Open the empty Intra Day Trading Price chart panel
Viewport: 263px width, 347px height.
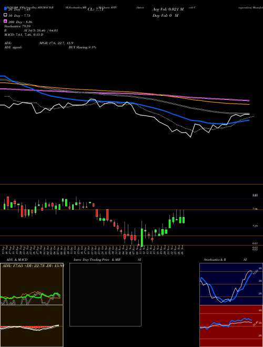[105, 294]
